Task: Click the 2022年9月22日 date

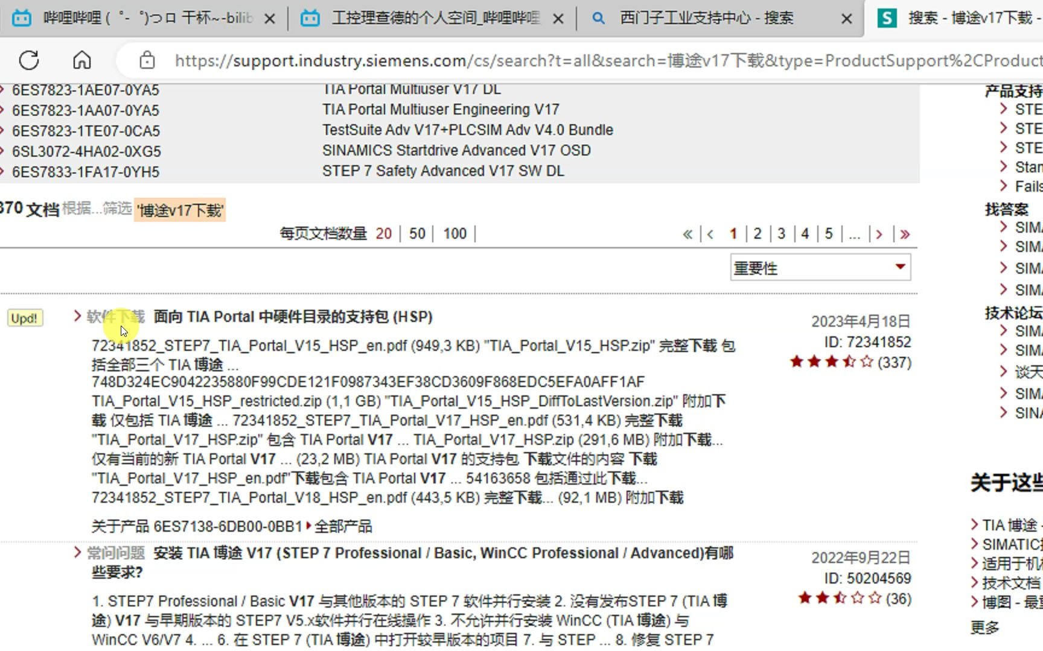Action: pyautogui.click(x=861, y=558)
